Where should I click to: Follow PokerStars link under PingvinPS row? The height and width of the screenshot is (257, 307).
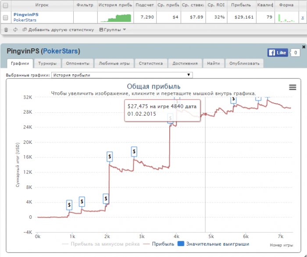coord(25,20)
